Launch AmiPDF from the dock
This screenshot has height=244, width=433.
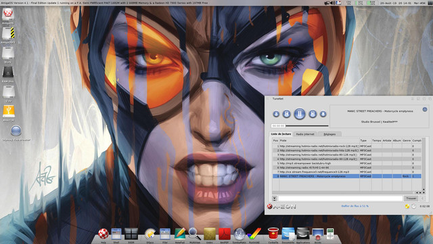point(225,234)
